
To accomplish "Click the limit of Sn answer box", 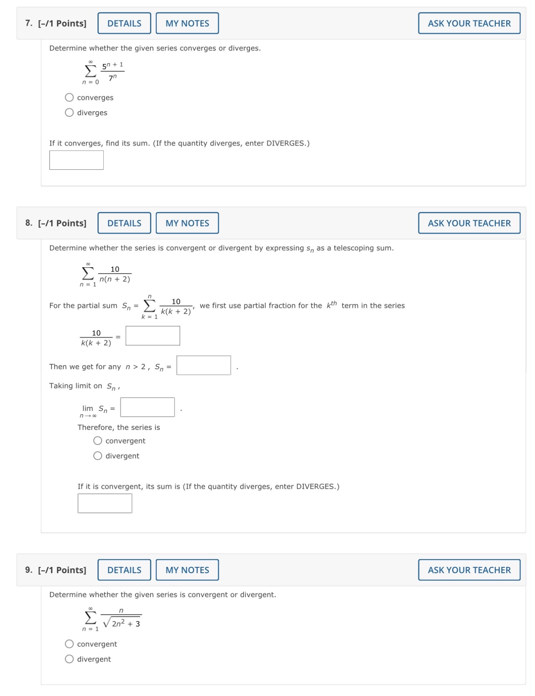I will coord(147,407).
